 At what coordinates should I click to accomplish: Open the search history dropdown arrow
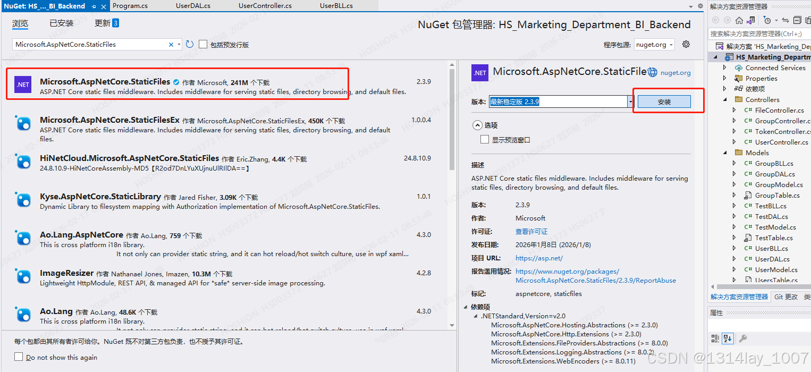[180, 45]
